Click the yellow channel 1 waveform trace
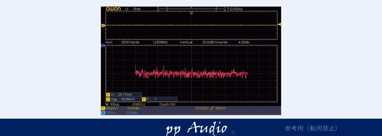 pos(191,25)
